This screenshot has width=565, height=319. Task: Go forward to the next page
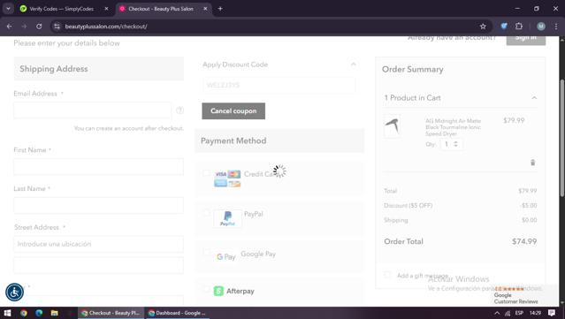point(24,27)
